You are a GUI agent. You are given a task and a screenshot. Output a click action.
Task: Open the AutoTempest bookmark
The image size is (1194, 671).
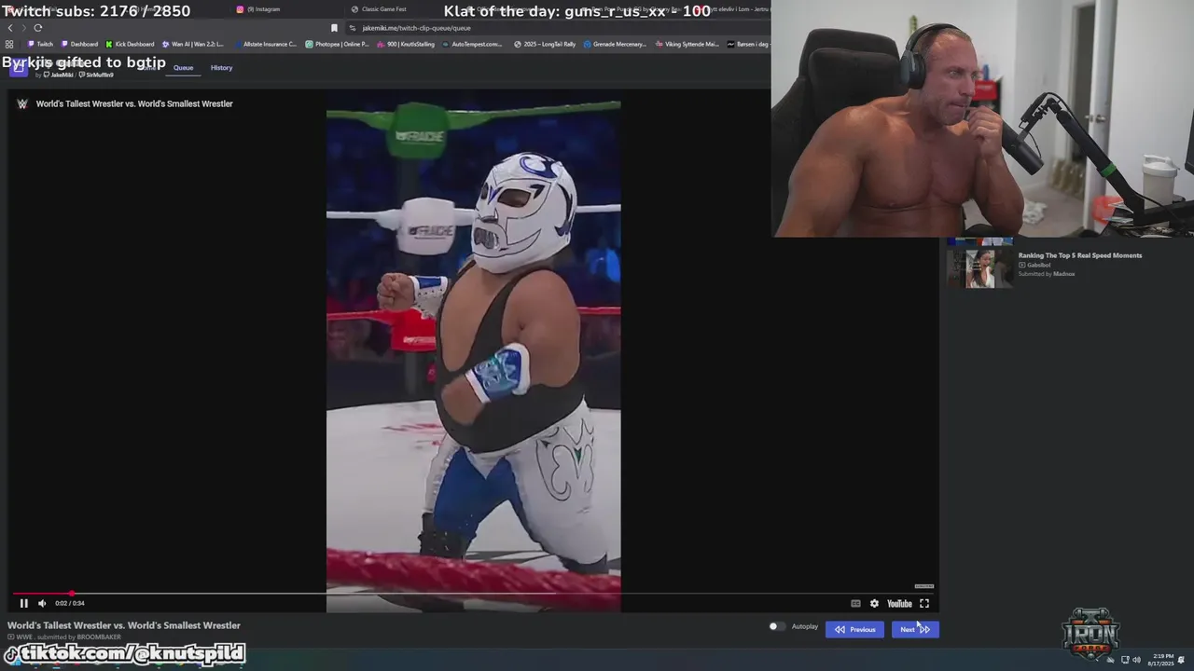(472, 44)
